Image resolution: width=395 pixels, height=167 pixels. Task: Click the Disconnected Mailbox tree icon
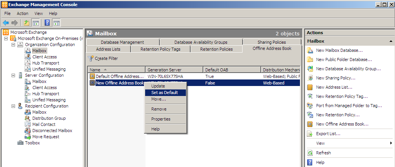(x=28, y=131)
